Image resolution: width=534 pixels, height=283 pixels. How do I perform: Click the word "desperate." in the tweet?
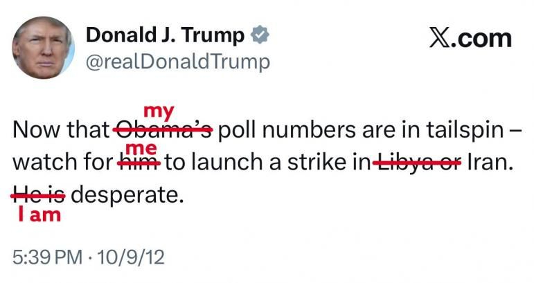[x=127, y=196]
